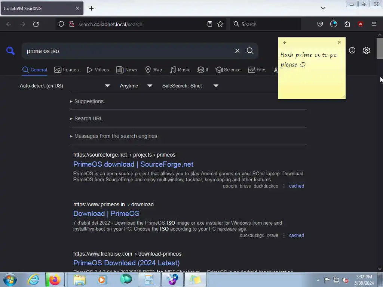Reload the current page
The image size is (383, 287).
point(36,24)
